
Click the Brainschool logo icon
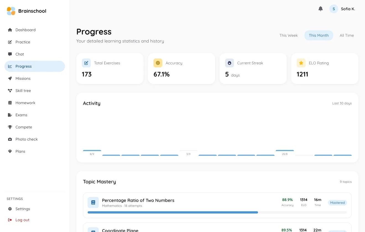click(x=11, y=11)
